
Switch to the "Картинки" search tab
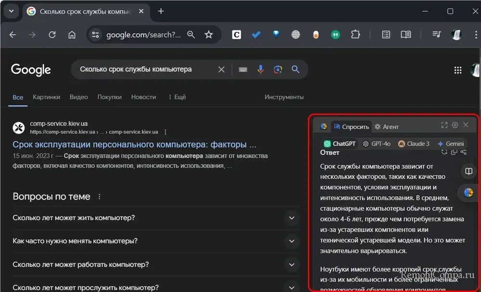[47, 97]
